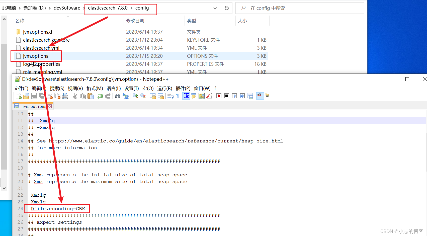Expand chevron after 新加卷 (D:) in breadcrumb
This screenshot has height=236, width=427.
[50, 8]
